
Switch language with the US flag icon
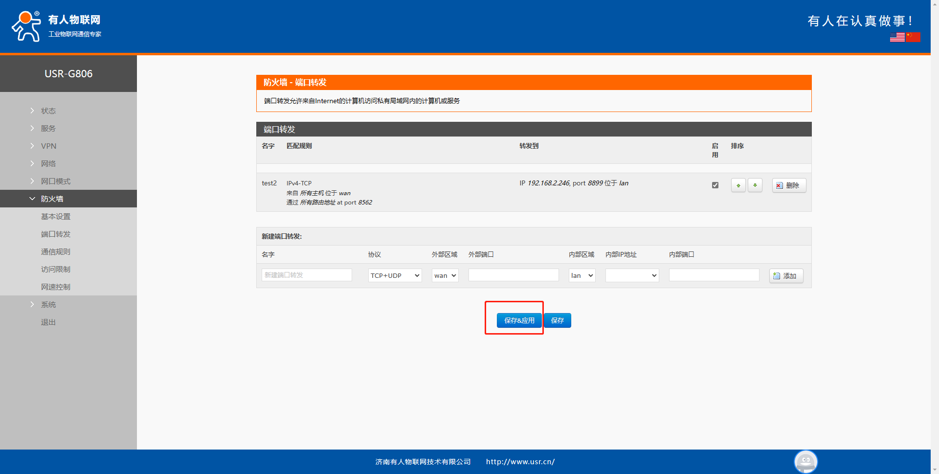tap(897, 37)
